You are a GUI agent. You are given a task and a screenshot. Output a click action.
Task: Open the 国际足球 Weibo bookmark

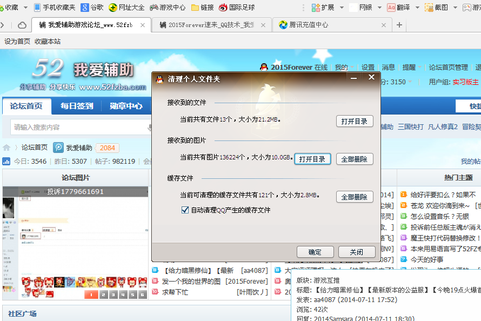[x=223, y=8]
